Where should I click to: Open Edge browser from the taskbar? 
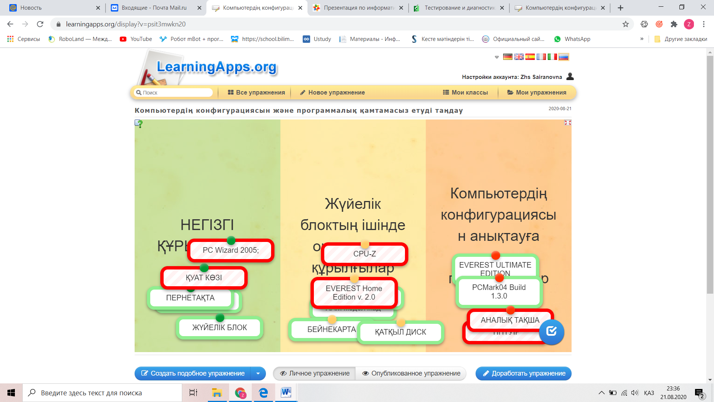coord(263,393)
